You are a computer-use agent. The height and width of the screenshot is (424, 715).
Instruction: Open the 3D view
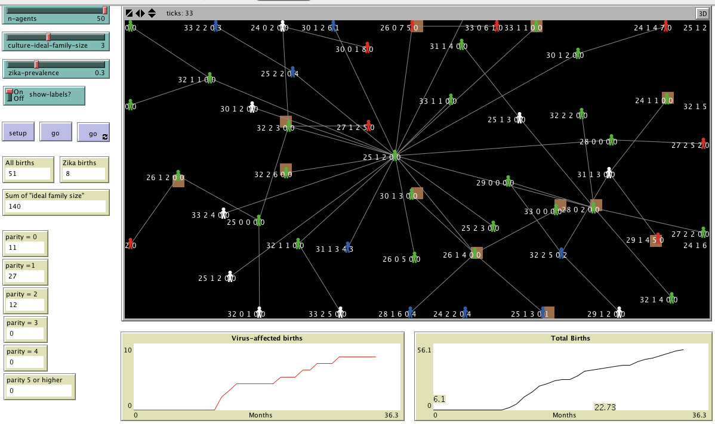[x=701, y=13]
